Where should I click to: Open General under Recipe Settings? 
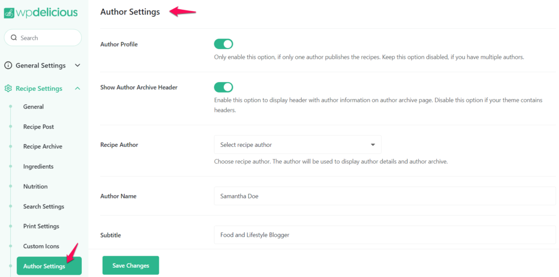33,107
